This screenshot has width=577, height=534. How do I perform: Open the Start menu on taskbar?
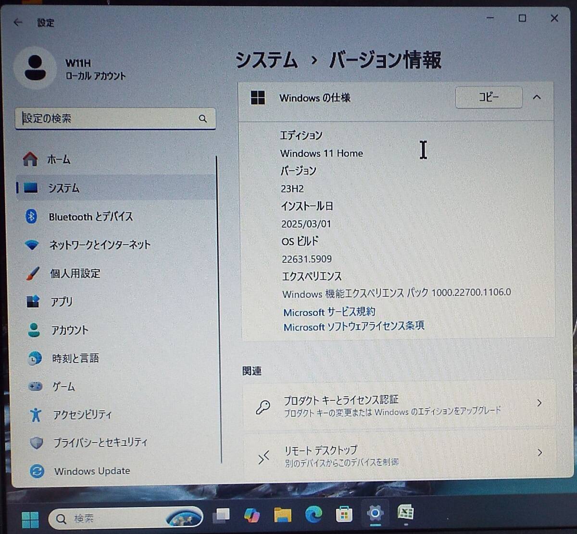(x=30, y=519)
